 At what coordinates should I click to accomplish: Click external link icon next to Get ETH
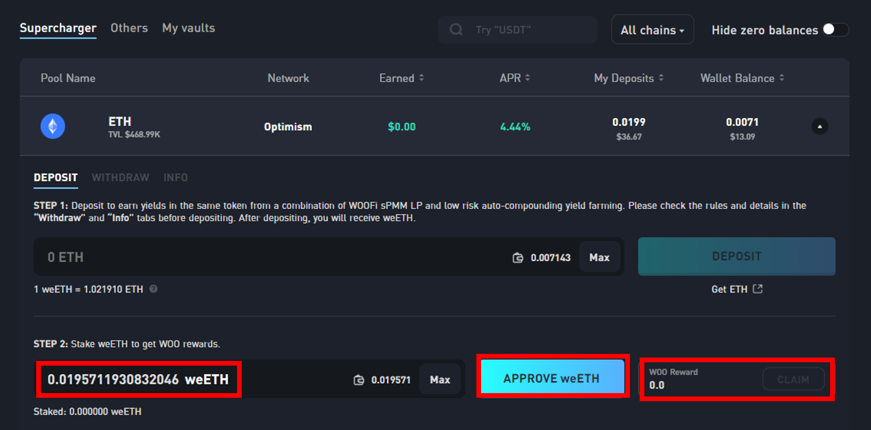tap(758, 289)
